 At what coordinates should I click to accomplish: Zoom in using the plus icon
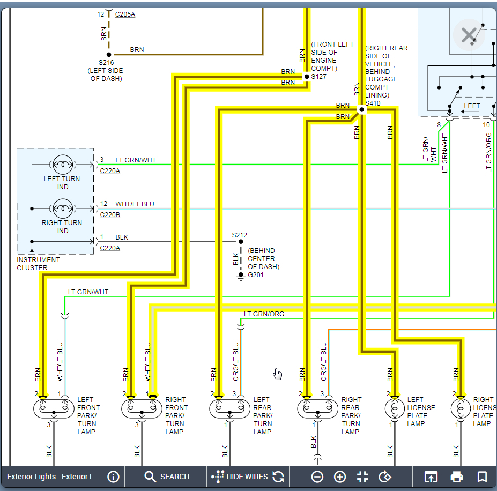tap(340, 477)
